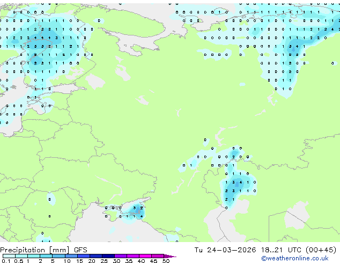Screen dimensions: 340x263
Task: Click the legend label "25"
Action: [104, 261]
